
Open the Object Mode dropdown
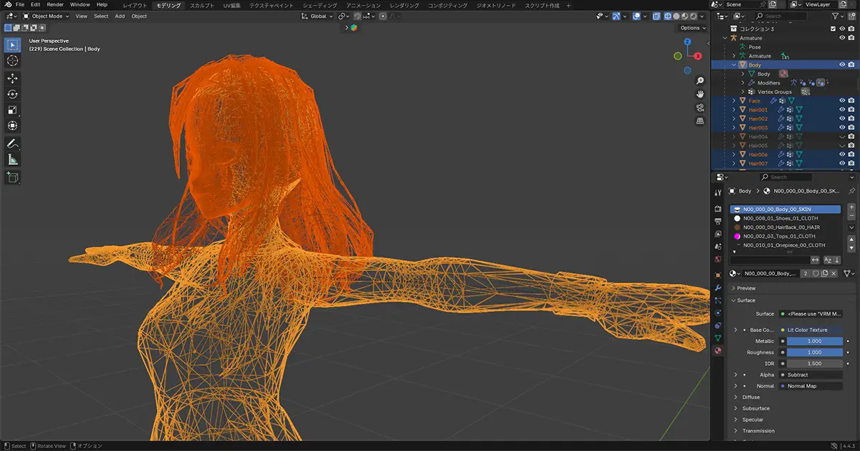click(46, 16)
